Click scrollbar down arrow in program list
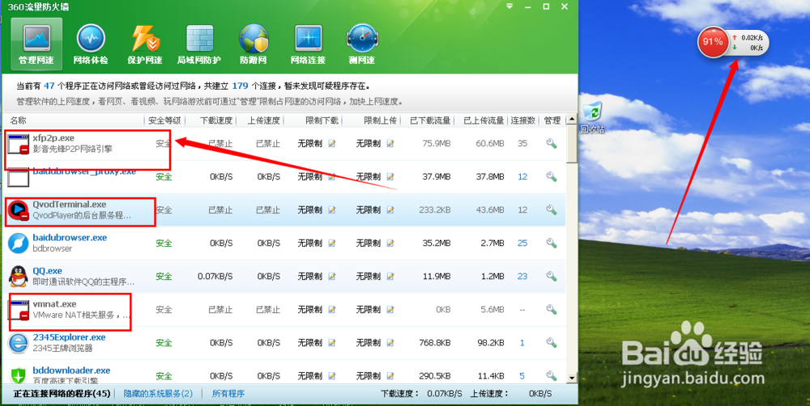 [x=571, y=379]
